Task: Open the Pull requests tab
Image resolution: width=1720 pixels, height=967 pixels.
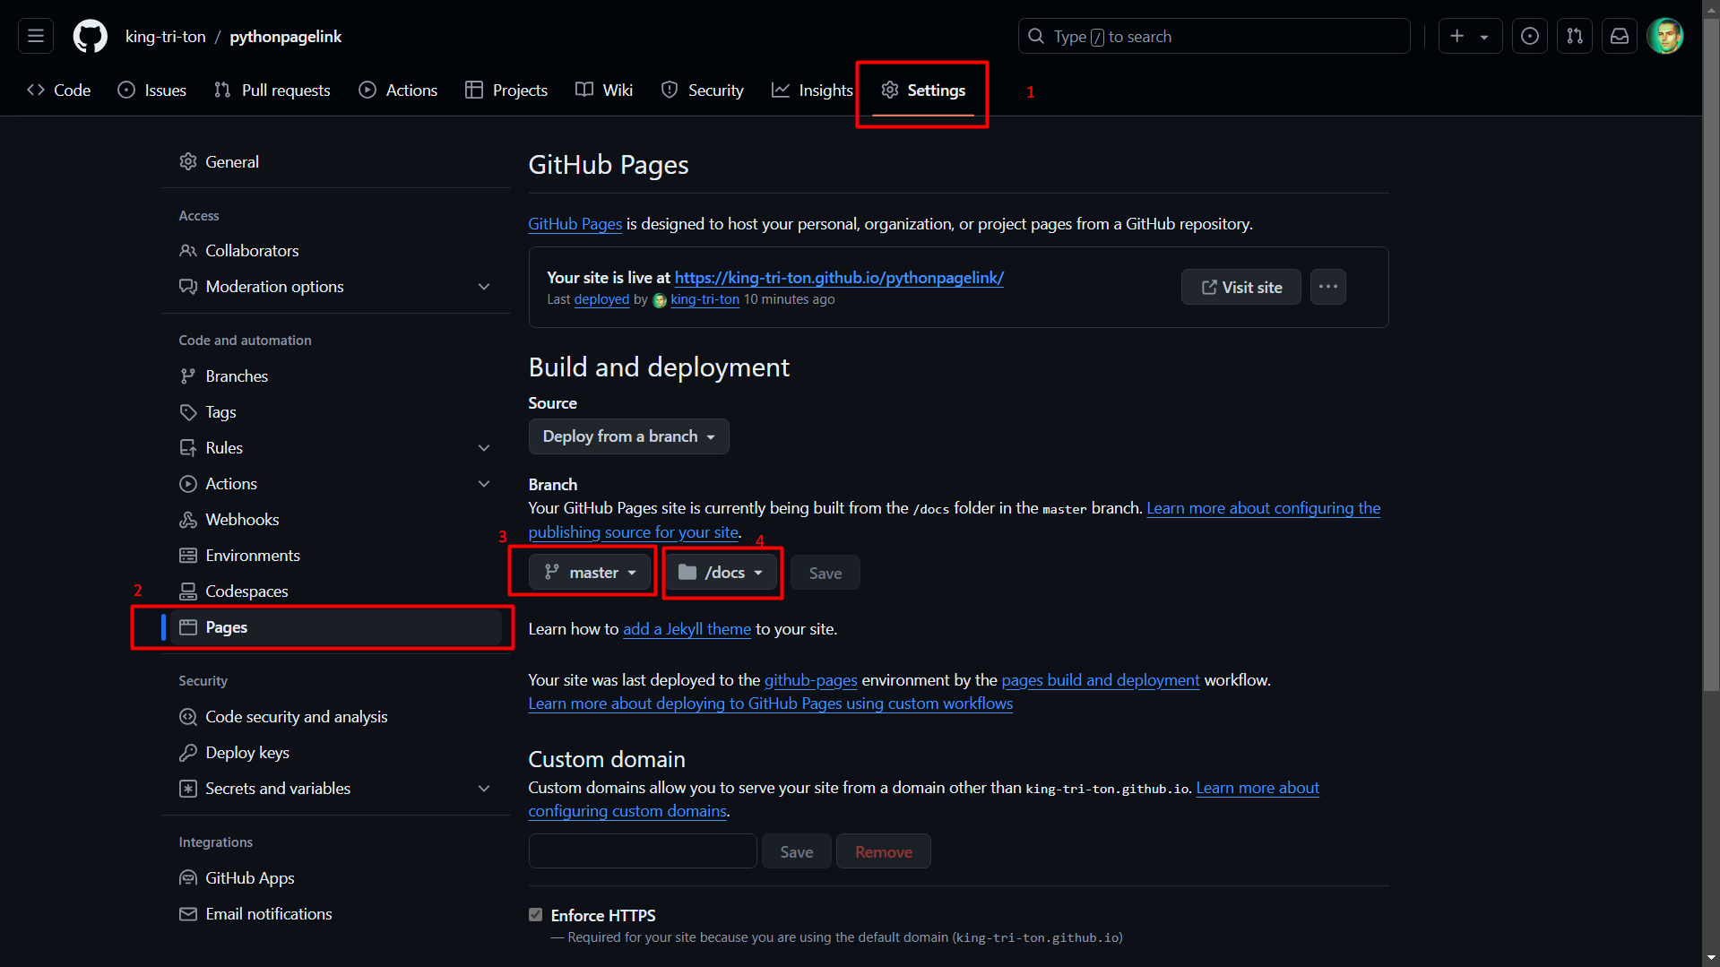Action: [x=272, y=91]
